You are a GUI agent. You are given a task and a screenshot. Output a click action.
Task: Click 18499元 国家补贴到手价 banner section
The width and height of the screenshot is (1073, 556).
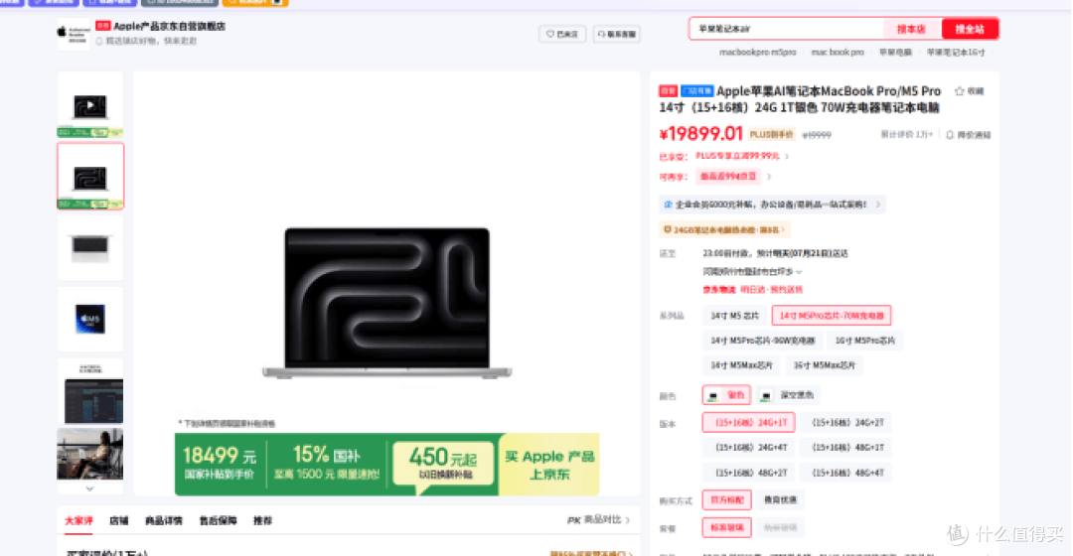[220, 464]
